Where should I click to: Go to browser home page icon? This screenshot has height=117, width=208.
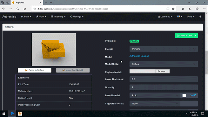coord(25,9)
